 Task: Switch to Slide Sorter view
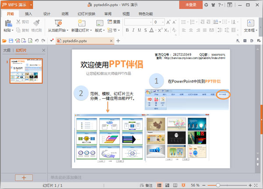click(167, 185)
